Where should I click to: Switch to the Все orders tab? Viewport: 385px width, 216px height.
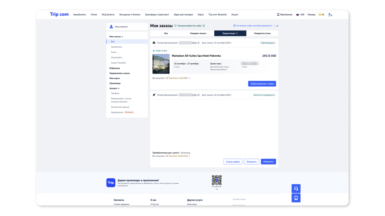point(166,33)
